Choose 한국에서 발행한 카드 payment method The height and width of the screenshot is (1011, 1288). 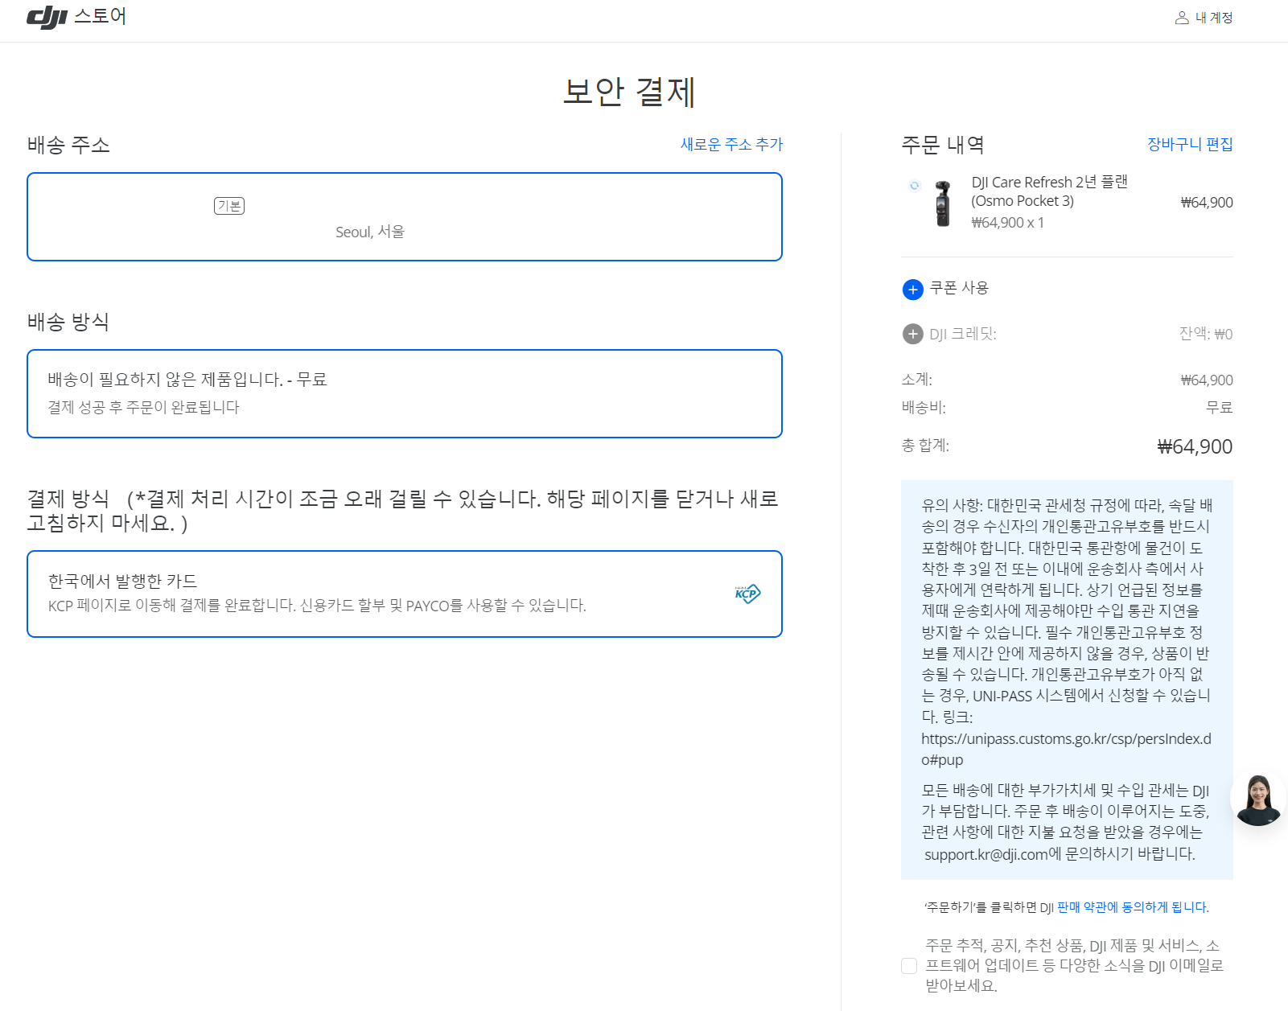pos(405,594)
